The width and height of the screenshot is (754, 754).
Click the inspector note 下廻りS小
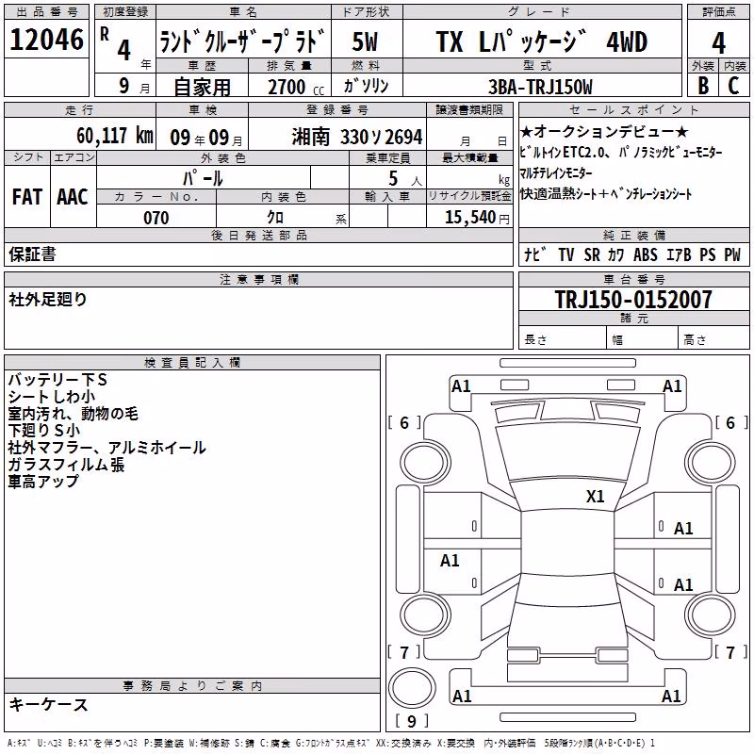[x=43, y=431]
